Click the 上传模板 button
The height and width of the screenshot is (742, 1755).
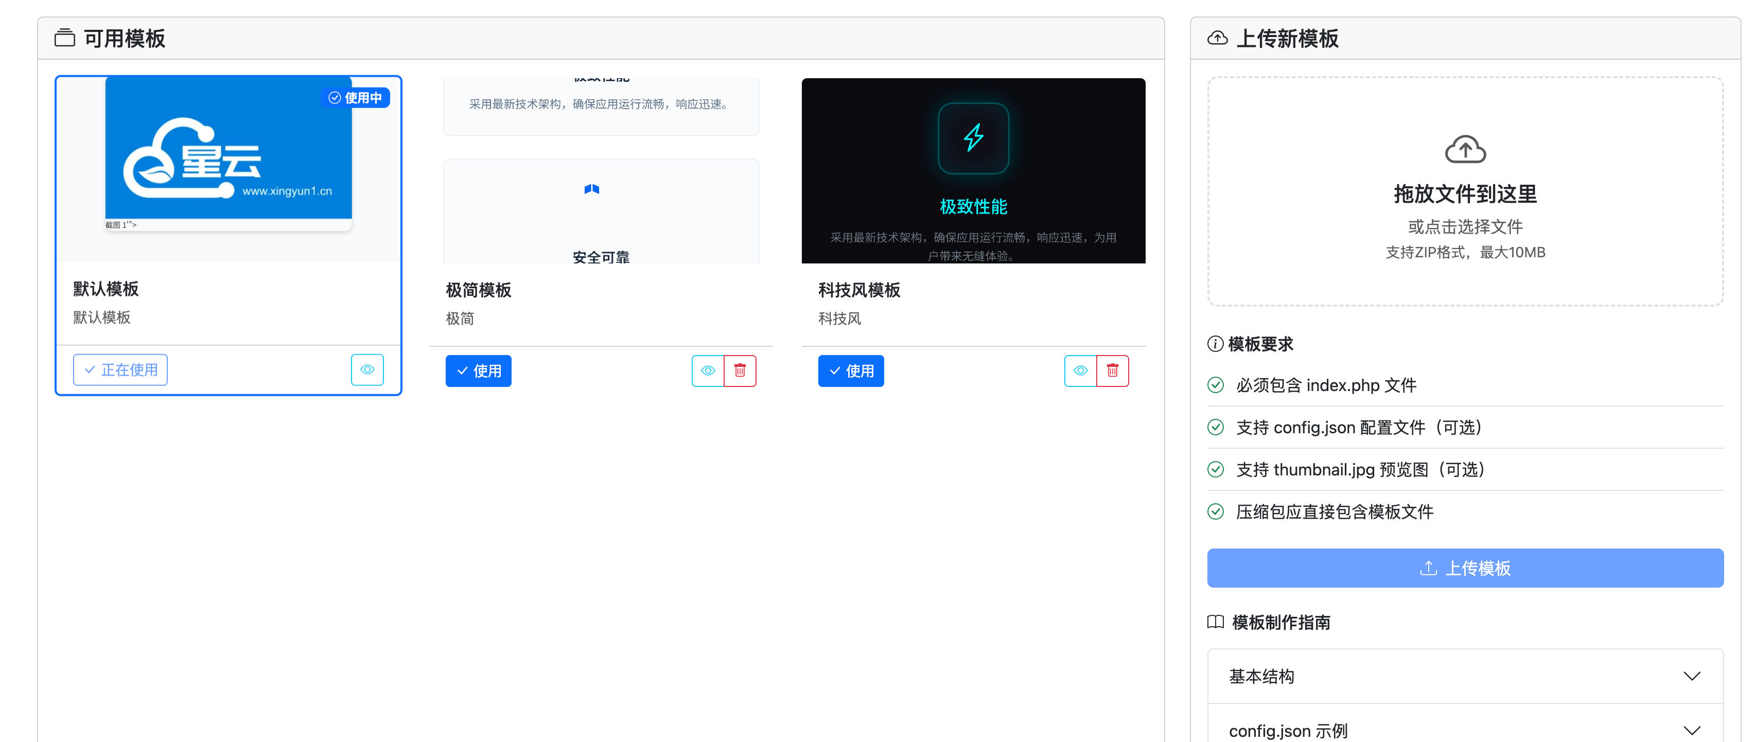[x=1465, y=568]
